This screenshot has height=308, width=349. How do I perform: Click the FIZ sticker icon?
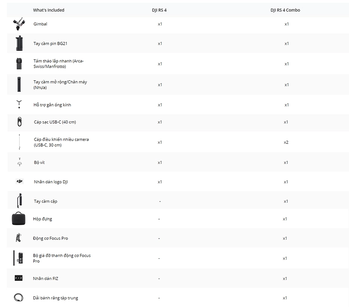19,278
